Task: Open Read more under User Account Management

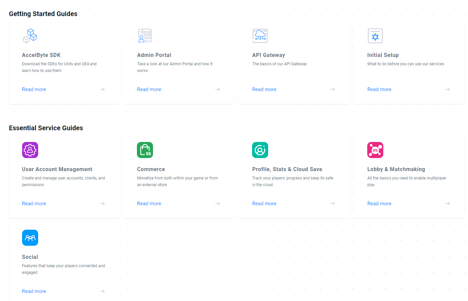Action: click(x=34, y=204)
